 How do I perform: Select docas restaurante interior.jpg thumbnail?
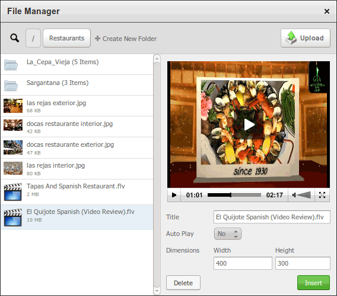click(13, 125)
